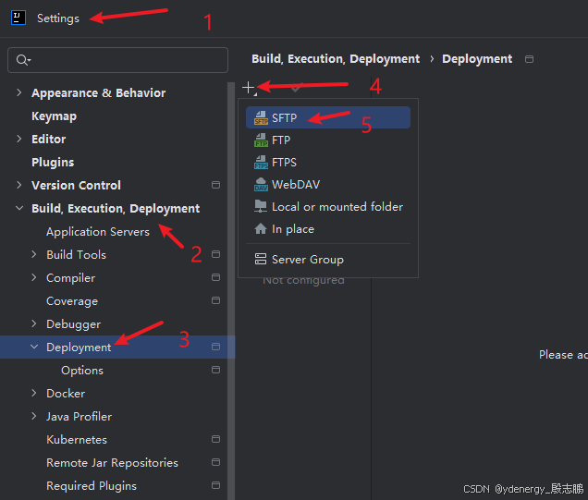Click the FTPS server type icon
The image size is (588, 500).
260,163
